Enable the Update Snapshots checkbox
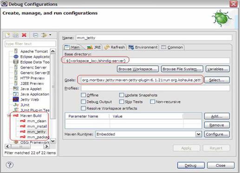Viewport: 240px width, 173px height. [x=122, y=95]
